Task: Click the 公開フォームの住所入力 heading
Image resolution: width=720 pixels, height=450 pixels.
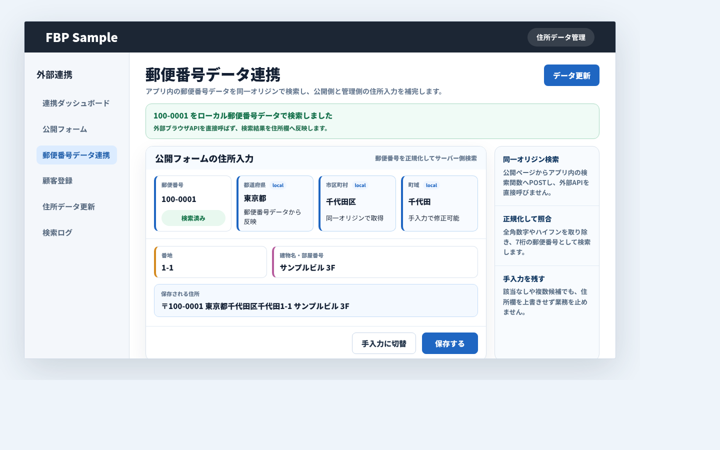Action: tap(204, 158)
